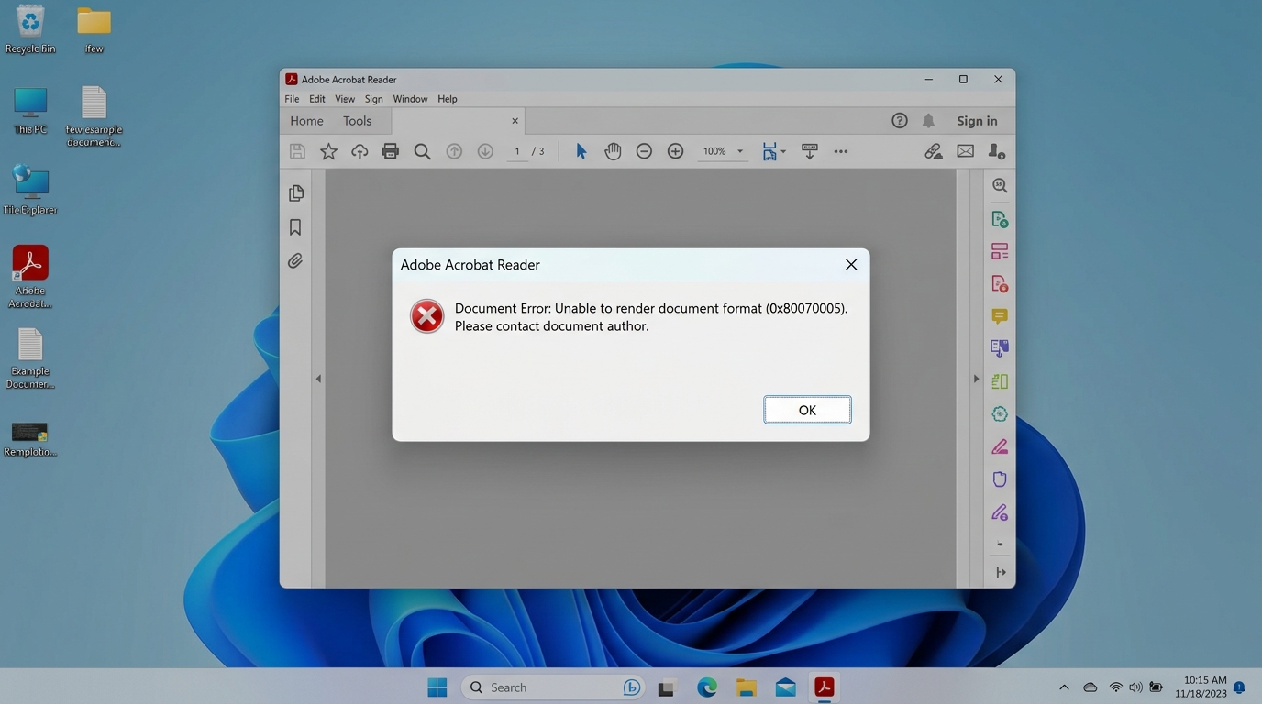Open the page thumbnails panel

pyautogui.click(x=295, y=193)
